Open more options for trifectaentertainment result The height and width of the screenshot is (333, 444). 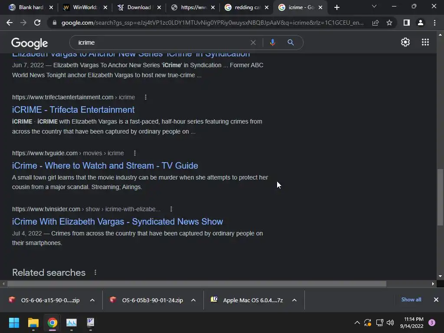tap(146, 97)
